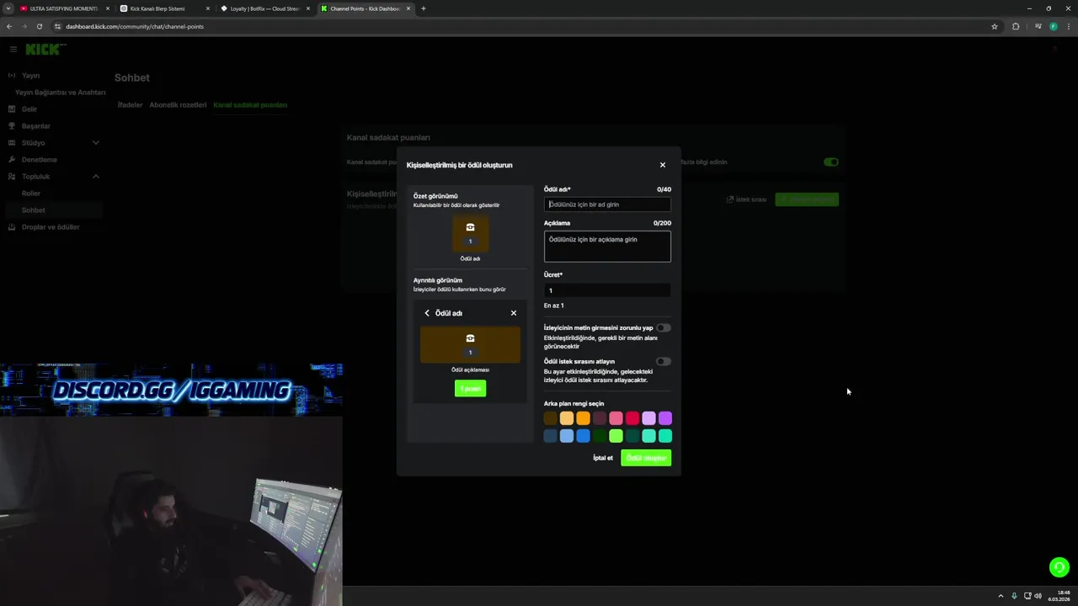Focus the Açıklama description text area
1078x606 pixels.
[607, 247]
